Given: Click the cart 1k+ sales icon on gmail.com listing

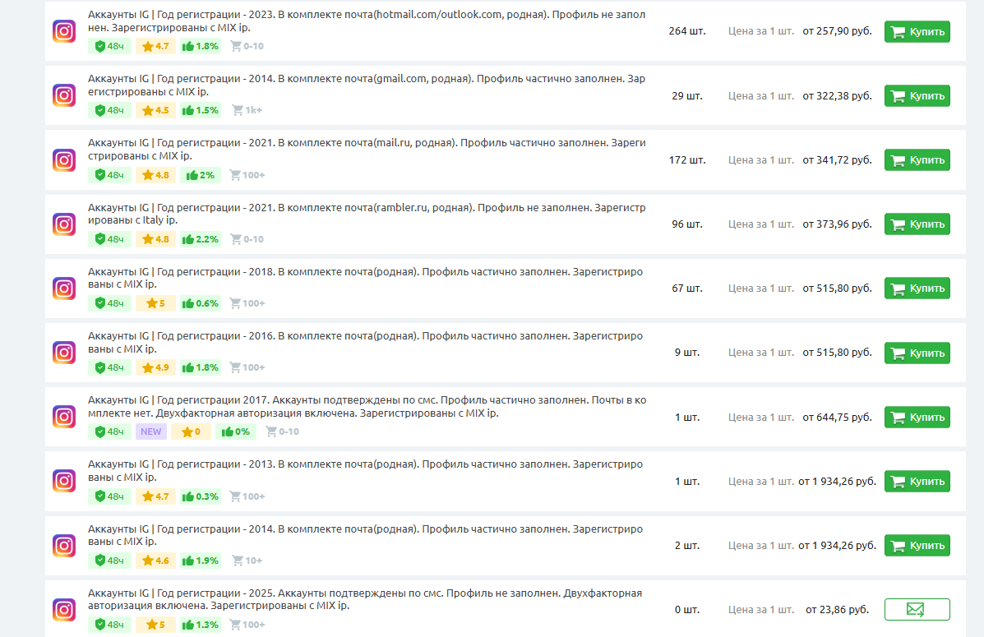Looking at the screenshot, I should pyautogui.click(x=245, y=110).
